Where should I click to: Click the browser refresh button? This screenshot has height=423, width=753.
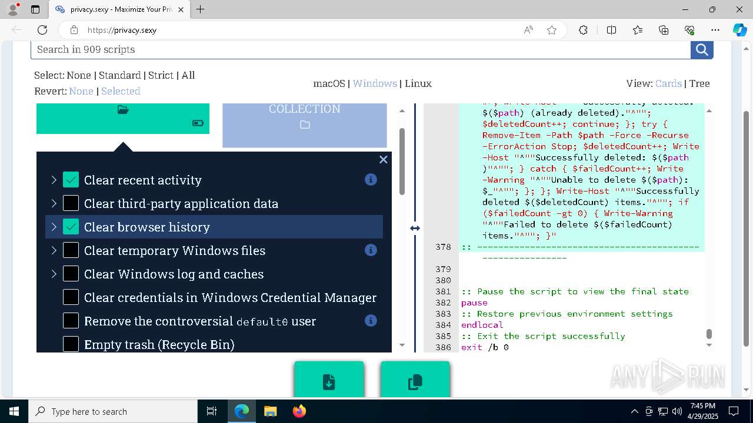point(42,30)
